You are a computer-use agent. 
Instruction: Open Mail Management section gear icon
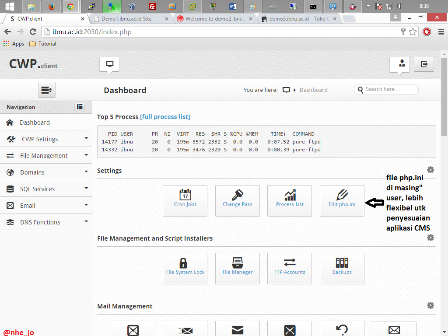click(430, 305)
